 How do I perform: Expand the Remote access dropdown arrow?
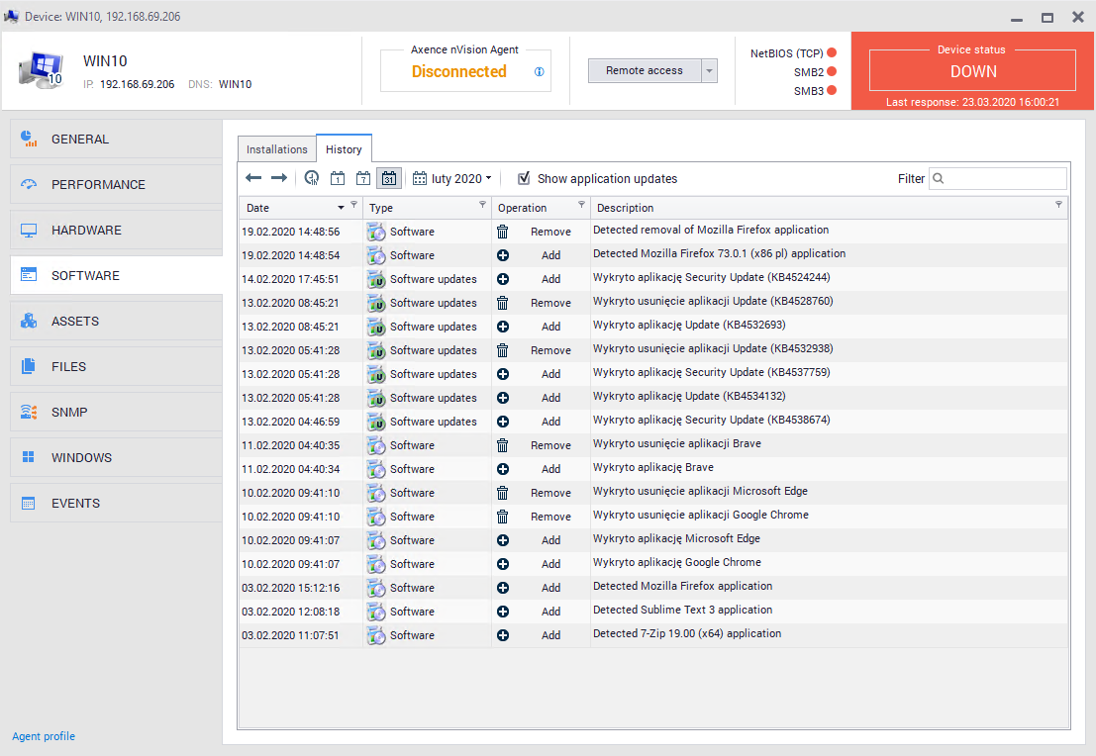click(709, 71)
